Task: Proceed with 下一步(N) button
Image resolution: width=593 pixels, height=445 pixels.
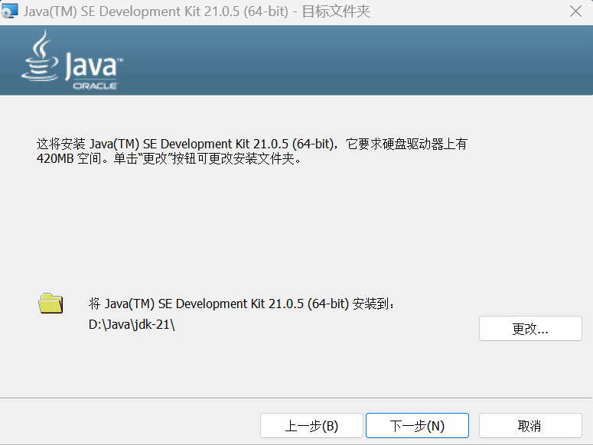Action: click(x=417, y=426)
